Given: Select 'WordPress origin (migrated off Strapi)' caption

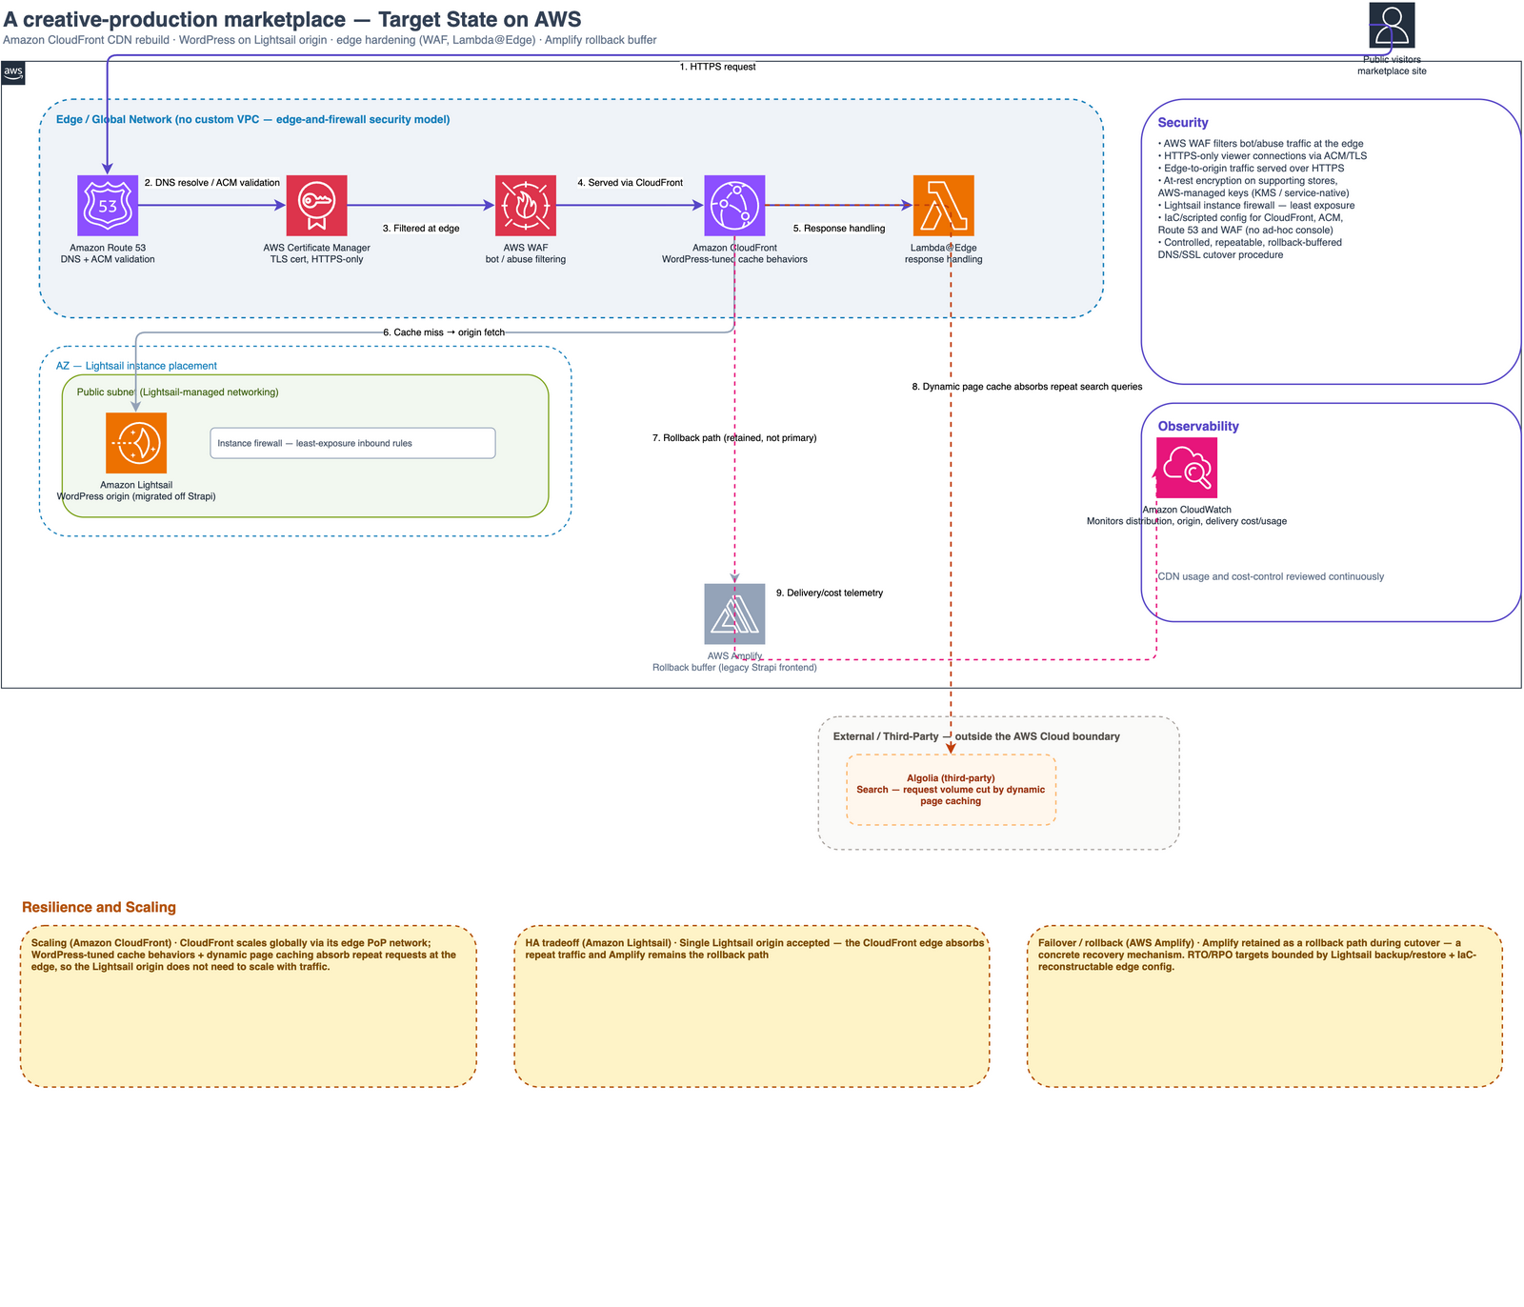Looking at the screenshot, I should tap(136, 496).
